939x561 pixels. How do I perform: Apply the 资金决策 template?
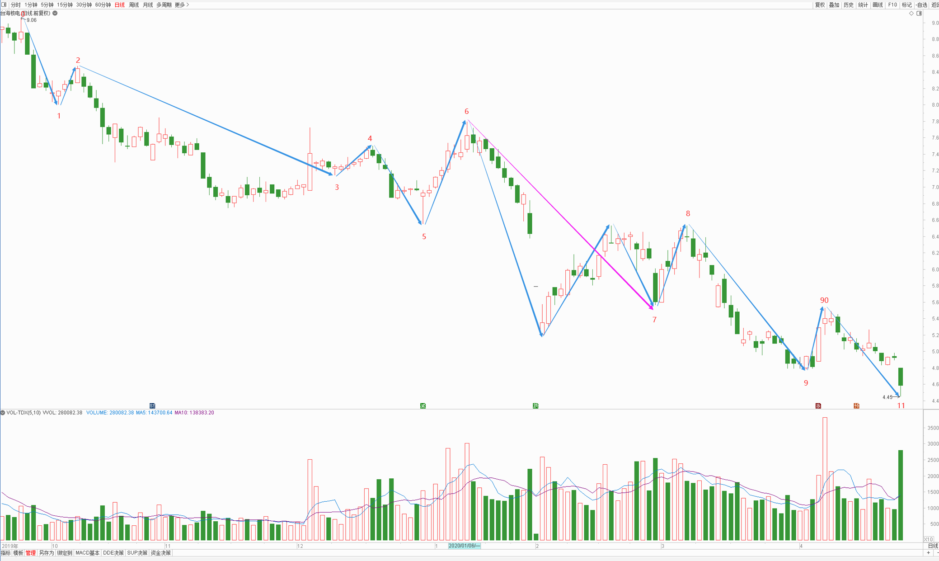coord(160,553)
